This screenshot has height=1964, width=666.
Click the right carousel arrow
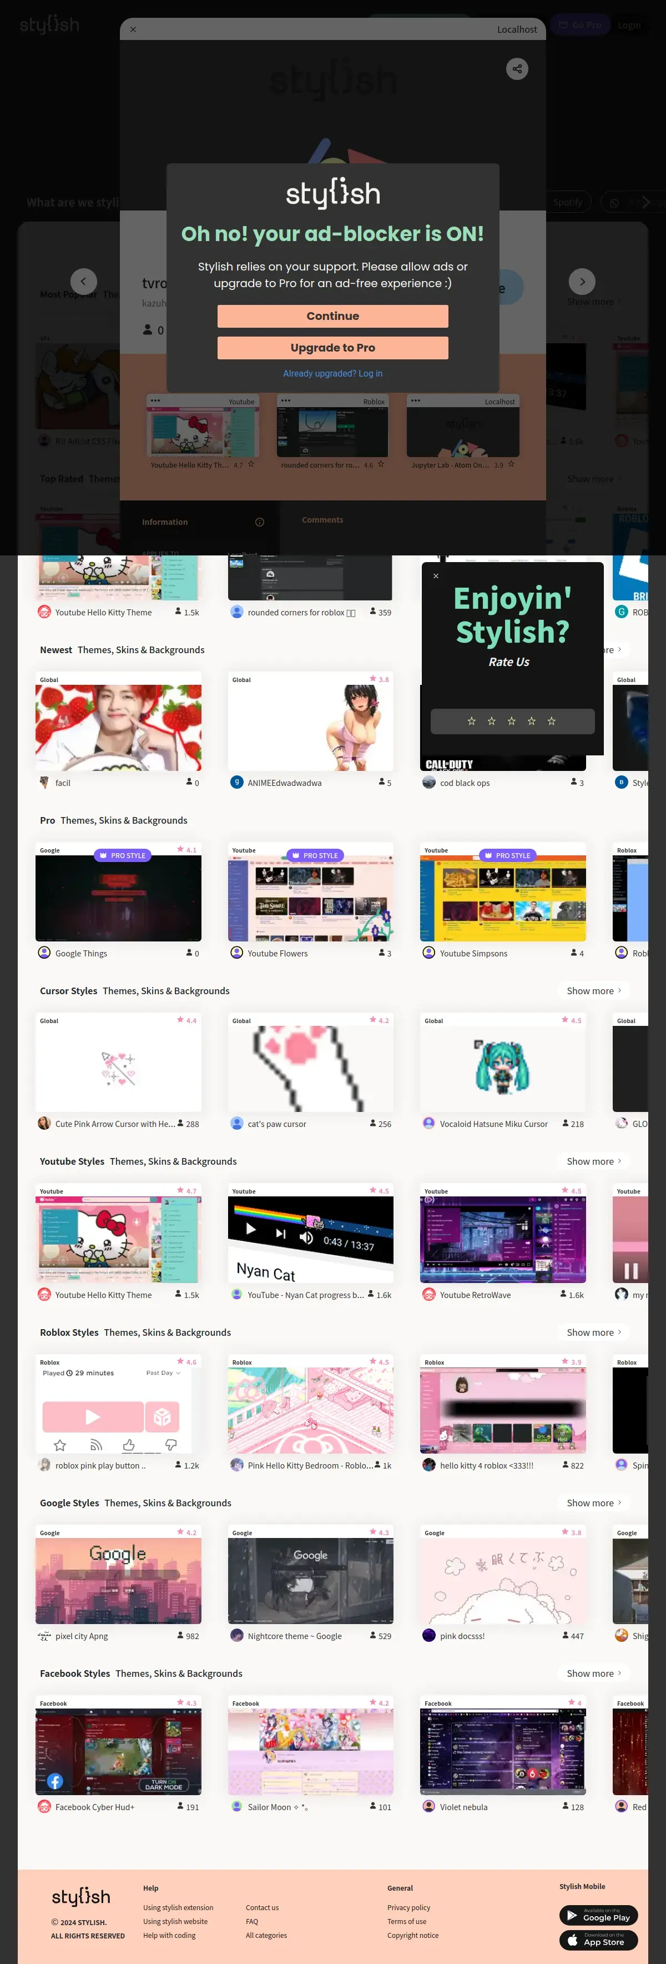pos(582,282)
